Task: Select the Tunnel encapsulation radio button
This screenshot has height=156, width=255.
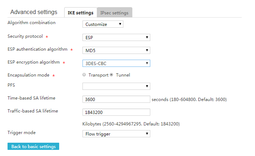Action: pos(112,75)
